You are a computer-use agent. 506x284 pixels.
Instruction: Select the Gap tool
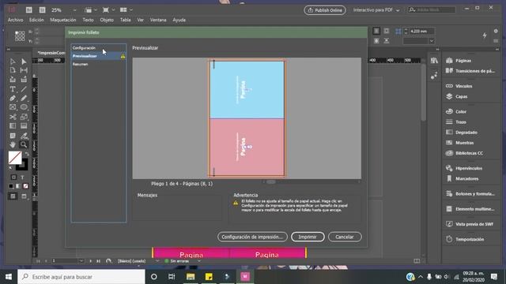(24, 70)
